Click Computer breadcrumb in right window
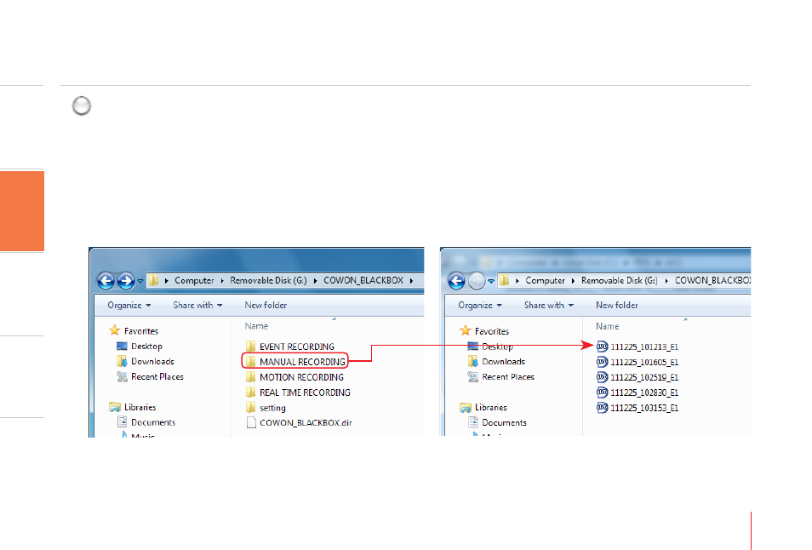 (x=546, y=280)
